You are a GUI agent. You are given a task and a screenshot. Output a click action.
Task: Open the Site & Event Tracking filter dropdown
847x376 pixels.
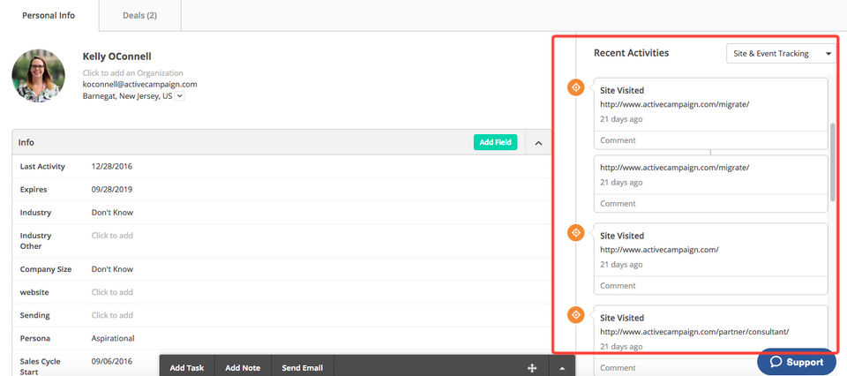pyautogui.click(x=781, y=54)
